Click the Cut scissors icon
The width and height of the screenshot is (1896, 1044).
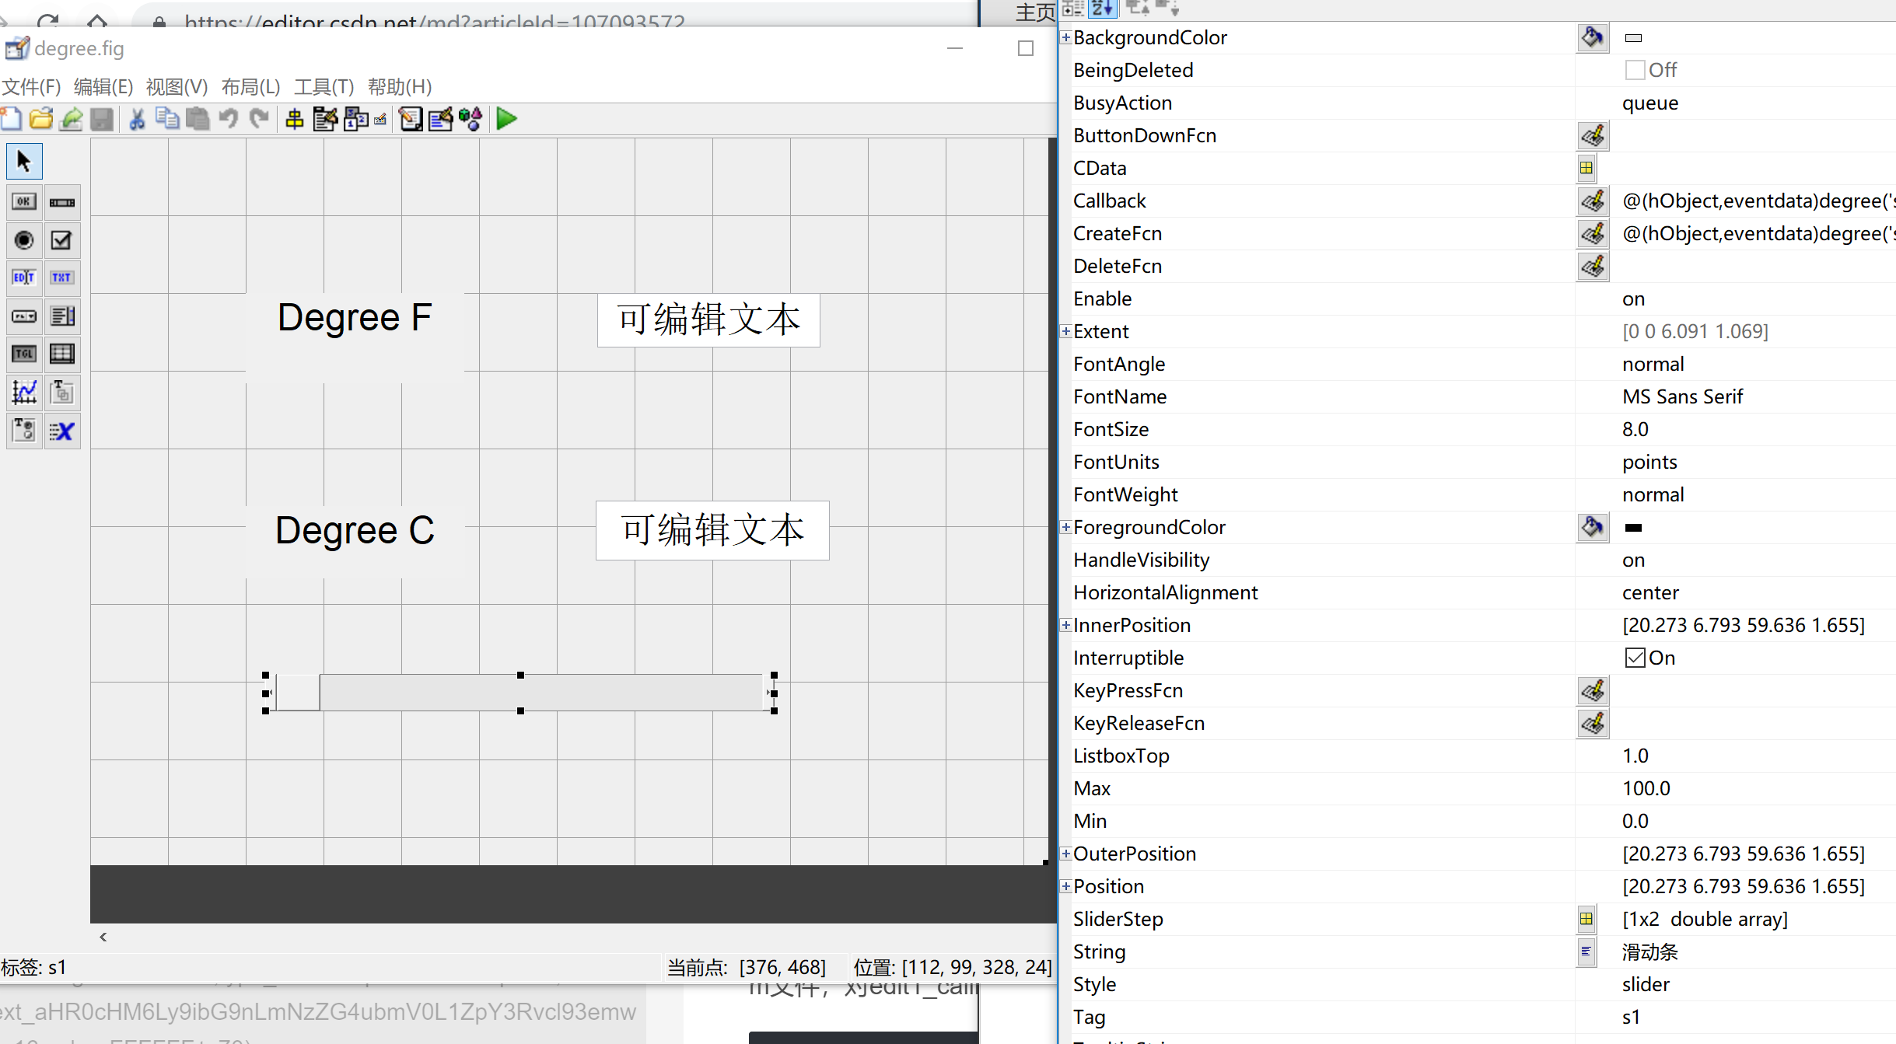(137, 119)
